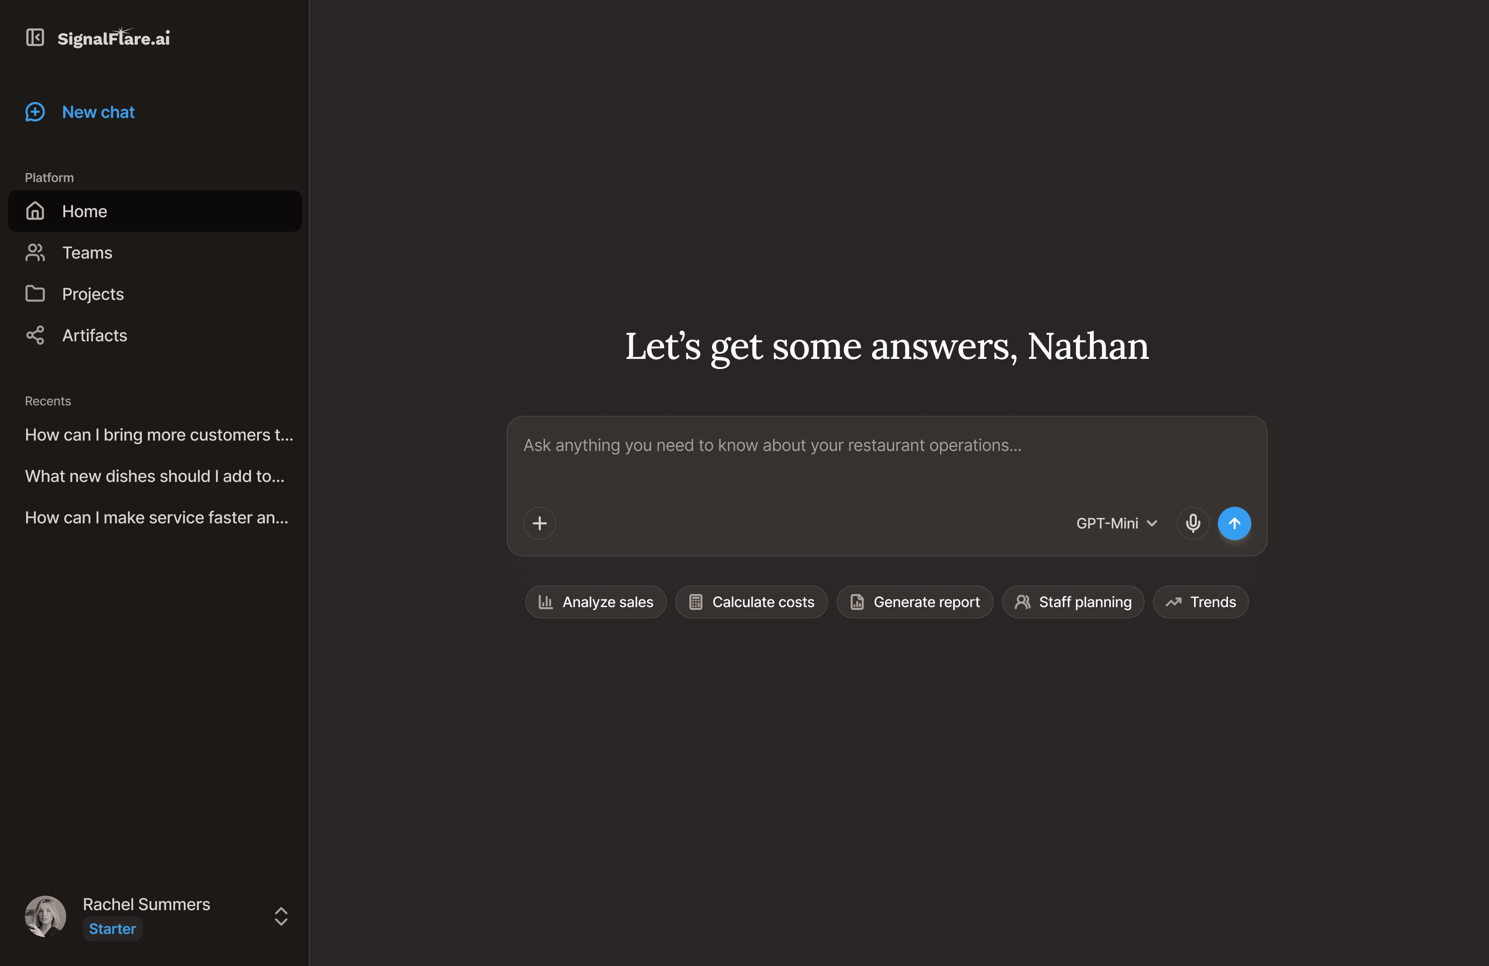Click the Trends suggestion chip

[1201, 602]
